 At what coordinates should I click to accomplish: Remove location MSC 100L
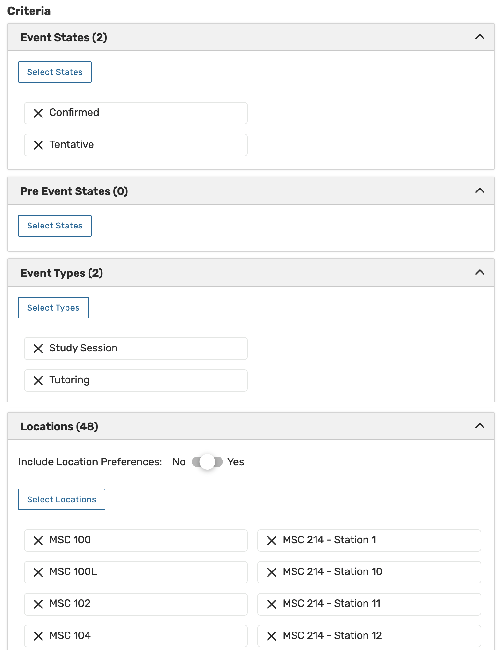[x=38, y=572]
